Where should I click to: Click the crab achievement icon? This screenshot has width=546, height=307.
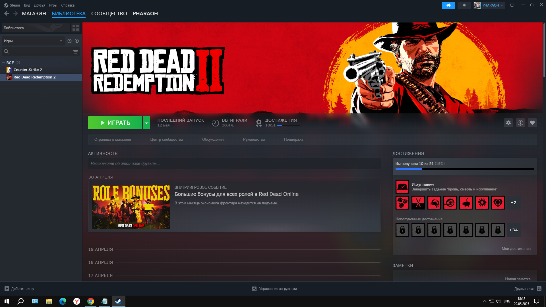pos(434,203)
